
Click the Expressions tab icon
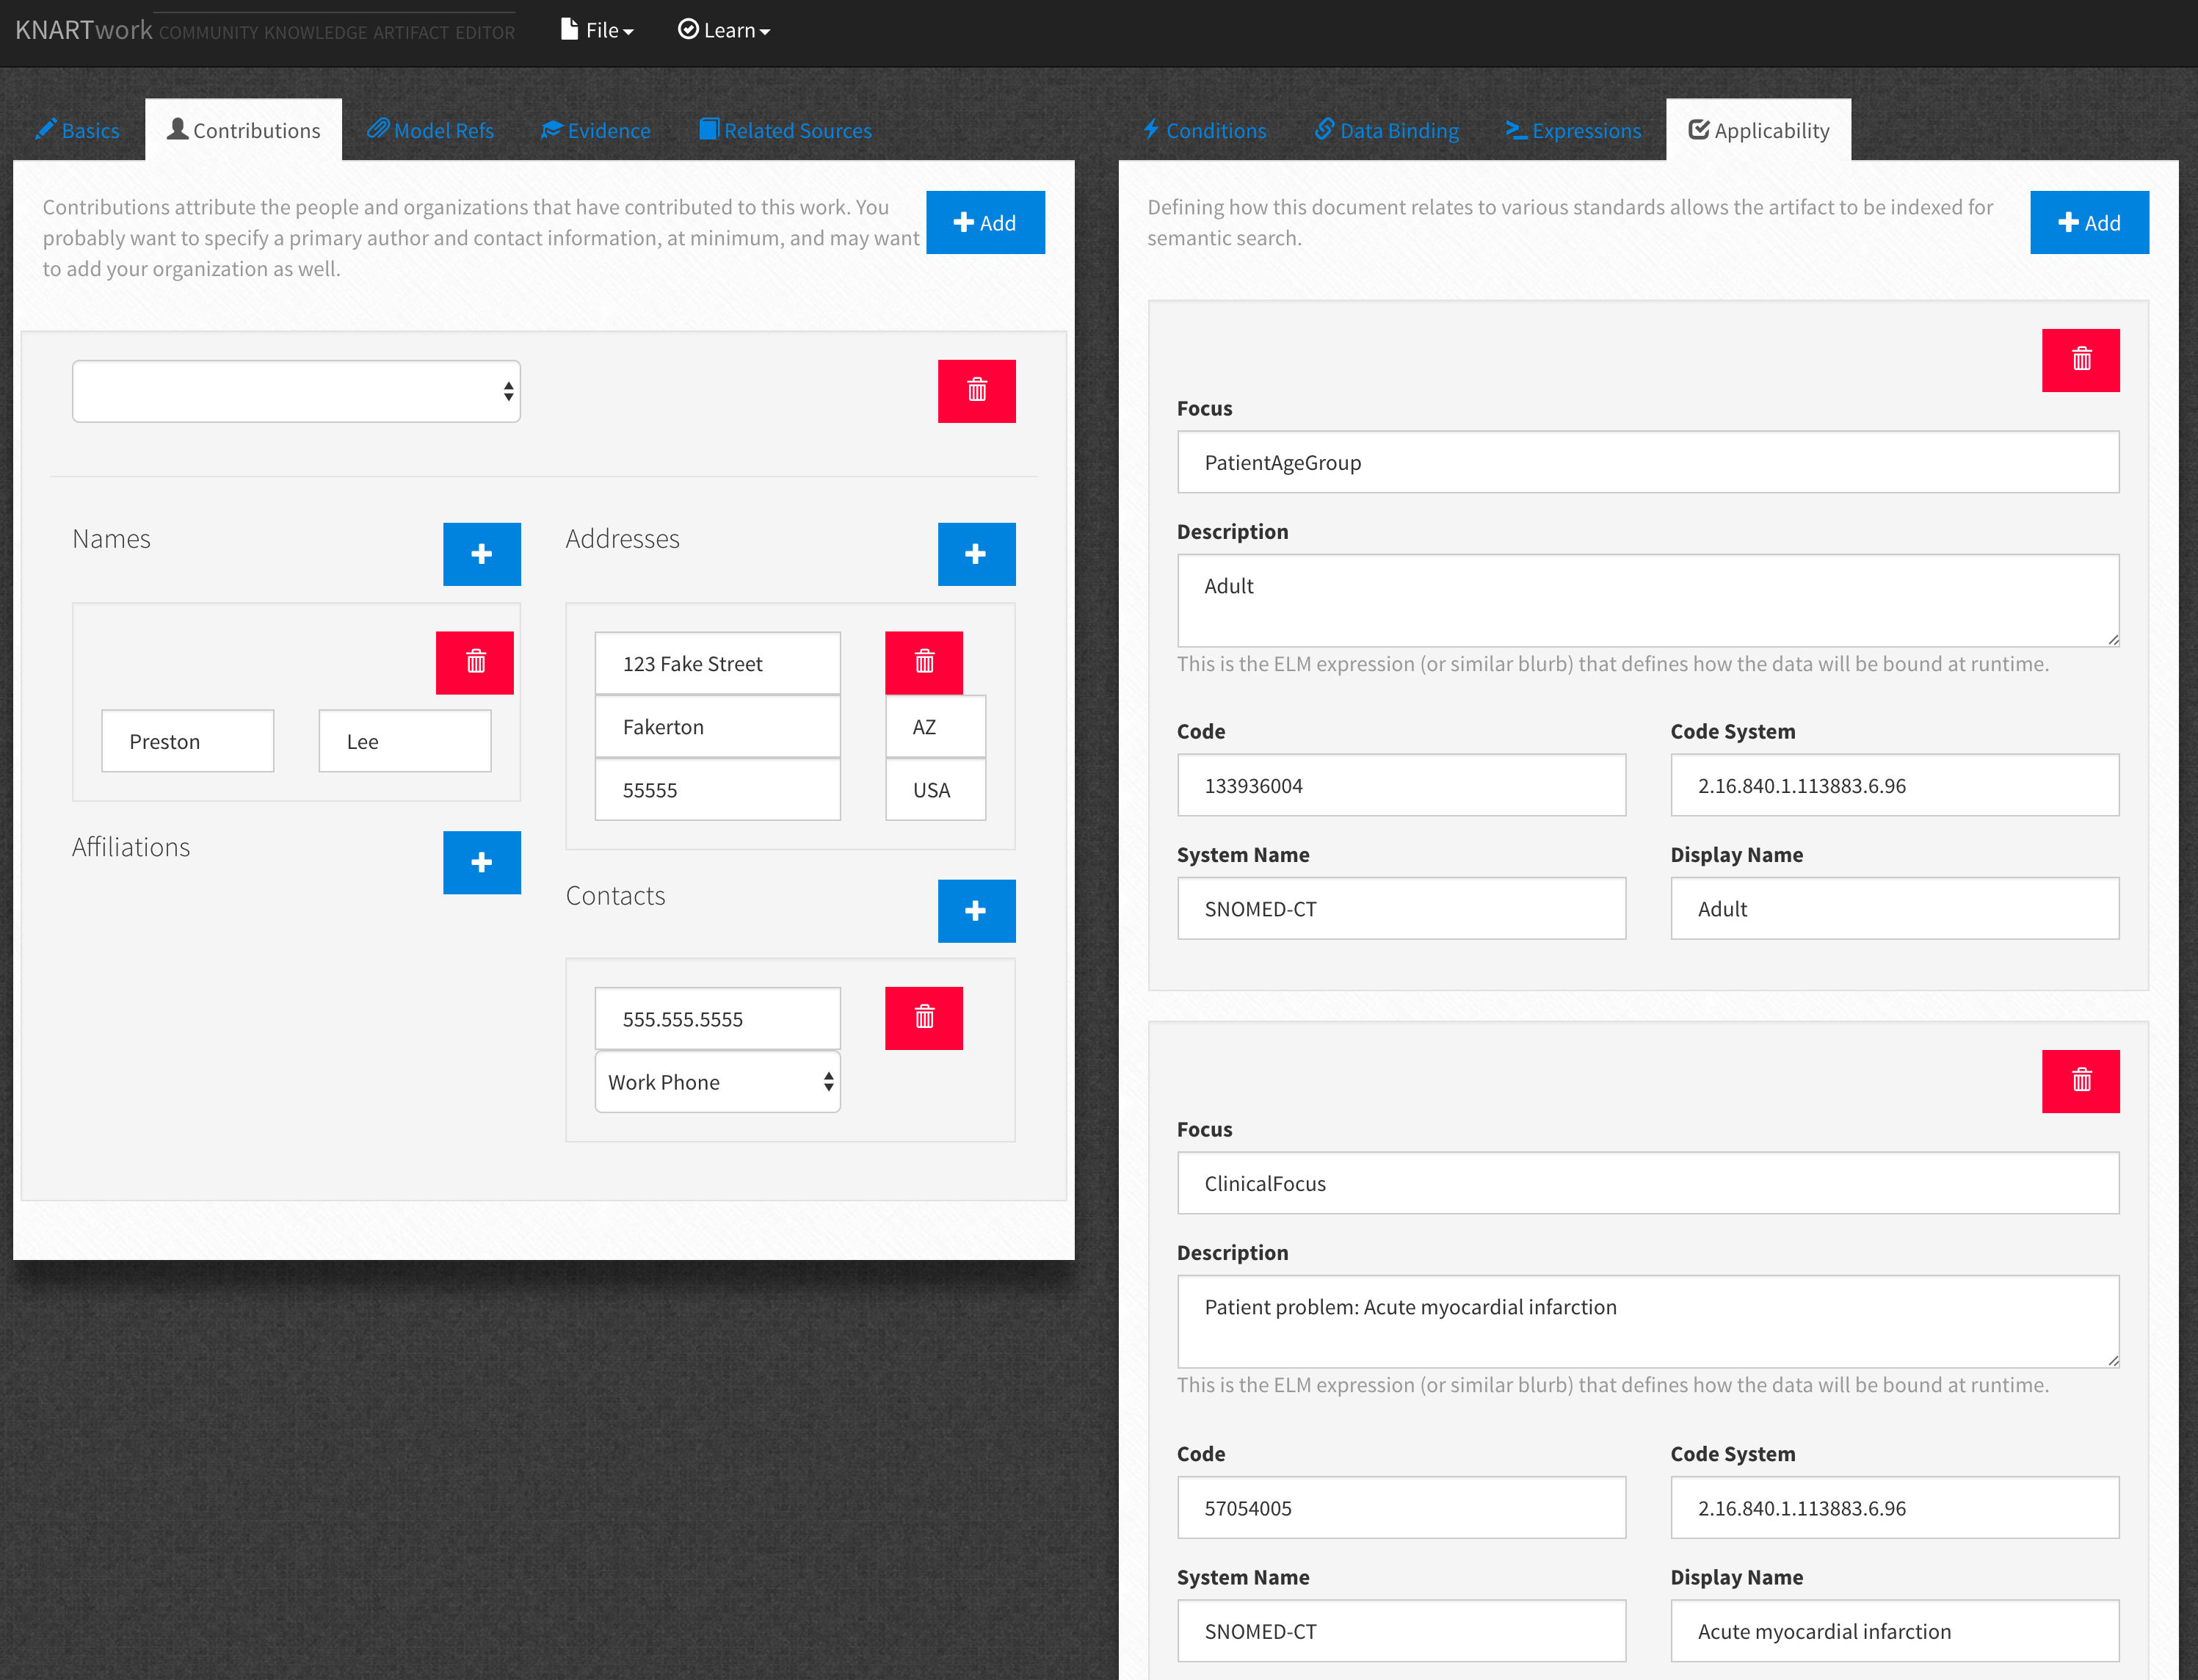(1515, 128)
